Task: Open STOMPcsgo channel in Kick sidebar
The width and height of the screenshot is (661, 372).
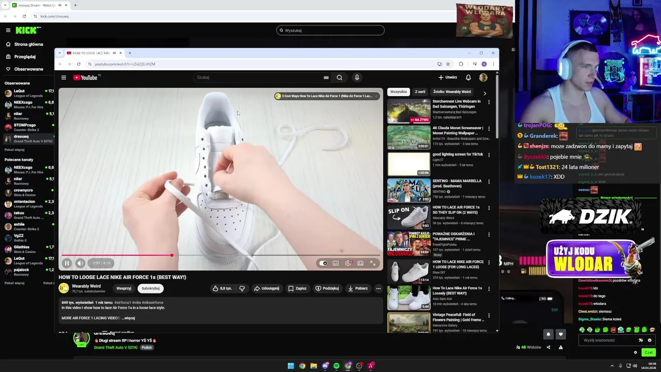Action: point(27,127)
